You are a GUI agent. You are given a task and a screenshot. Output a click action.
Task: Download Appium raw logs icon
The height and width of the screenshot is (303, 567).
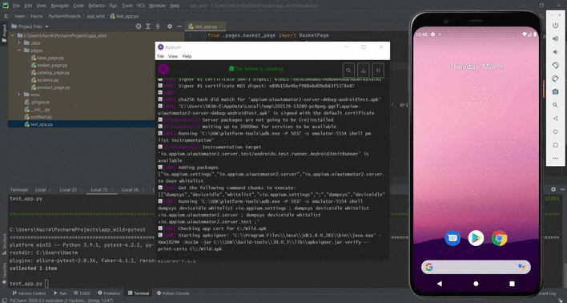[x=364, y=70]
